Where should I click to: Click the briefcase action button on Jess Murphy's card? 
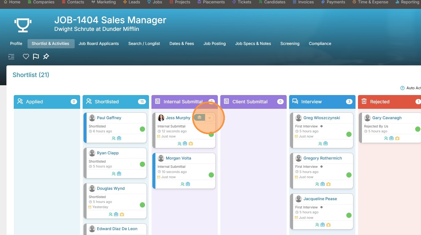point(199,118)
